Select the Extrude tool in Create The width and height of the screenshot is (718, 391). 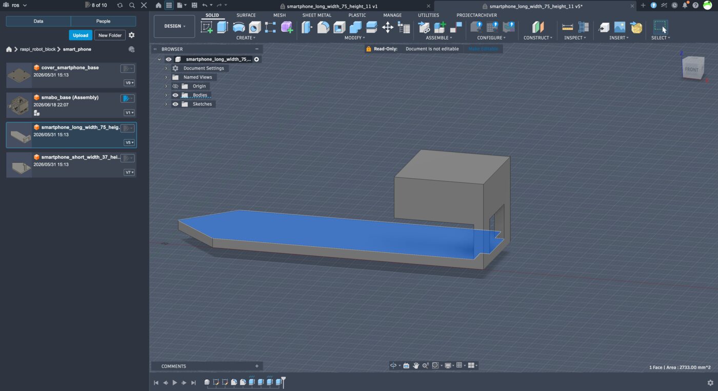point(223,27)
